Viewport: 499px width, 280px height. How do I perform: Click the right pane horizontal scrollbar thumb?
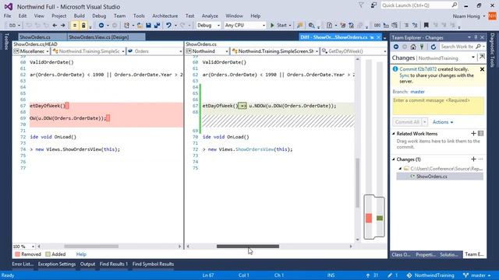(248, 247)
